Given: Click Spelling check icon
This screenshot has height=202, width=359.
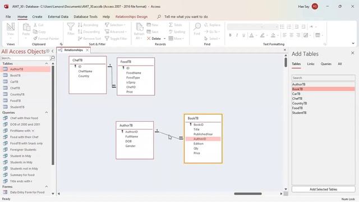Looking at the screenshot, I should pyautogui.click(x=171, y=31).
